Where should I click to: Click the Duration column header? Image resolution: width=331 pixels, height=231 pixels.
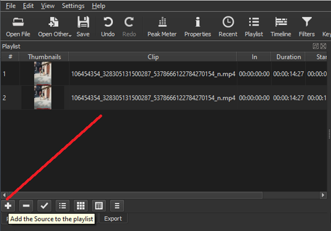(288, 57)
